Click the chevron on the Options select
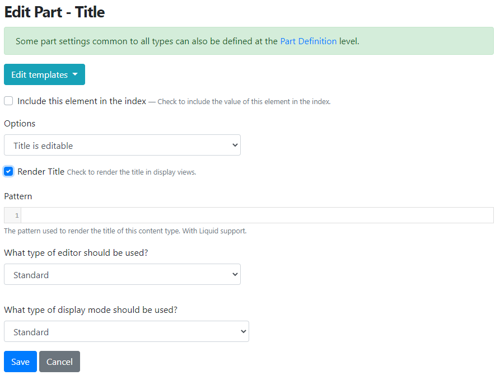The width and height of the screenshot is (500, 380). tap(235, 146)
